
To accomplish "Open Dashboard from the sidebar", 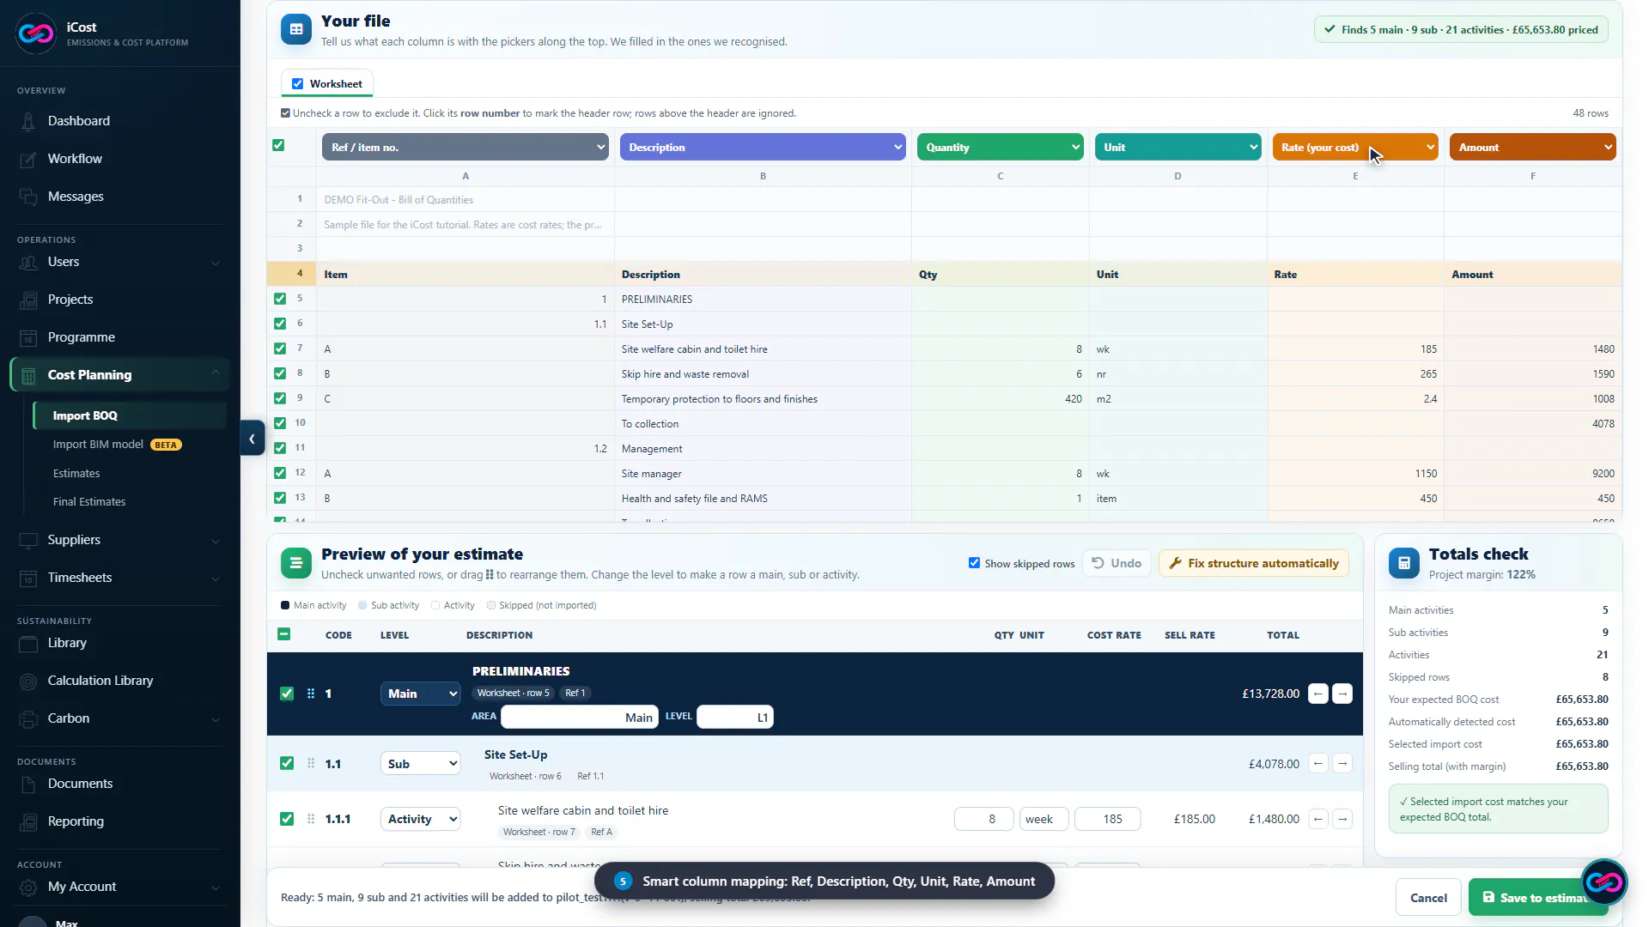I will coord(78,121).
